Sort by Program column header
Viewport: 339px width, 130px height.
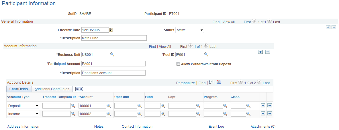[x=211, y=97]
